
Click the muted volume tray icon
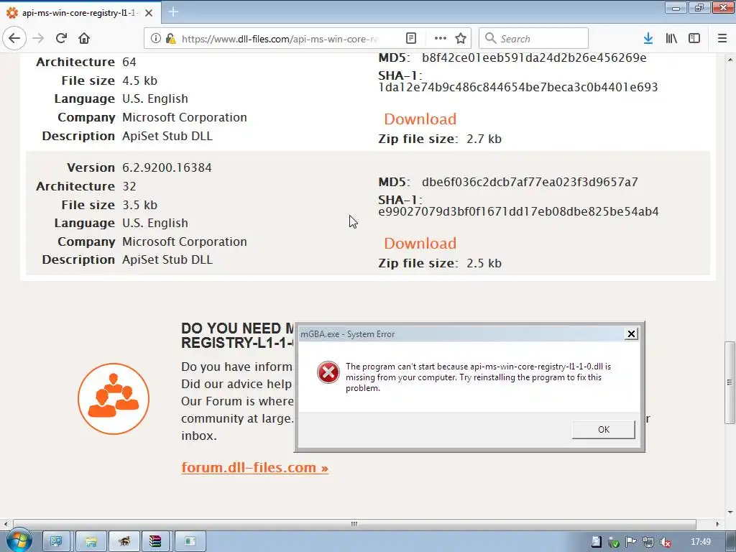pos(665,542)
